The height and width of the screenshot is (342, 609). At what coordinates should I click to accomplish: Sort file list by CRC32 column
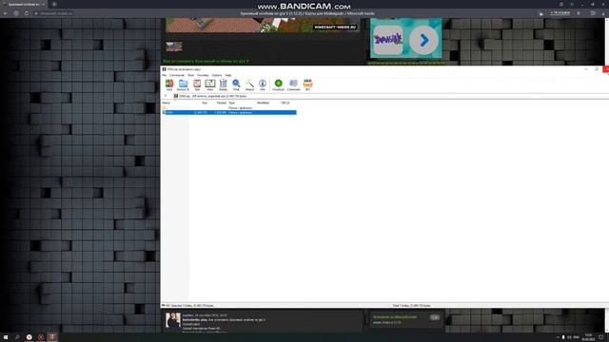click(285, 103)
